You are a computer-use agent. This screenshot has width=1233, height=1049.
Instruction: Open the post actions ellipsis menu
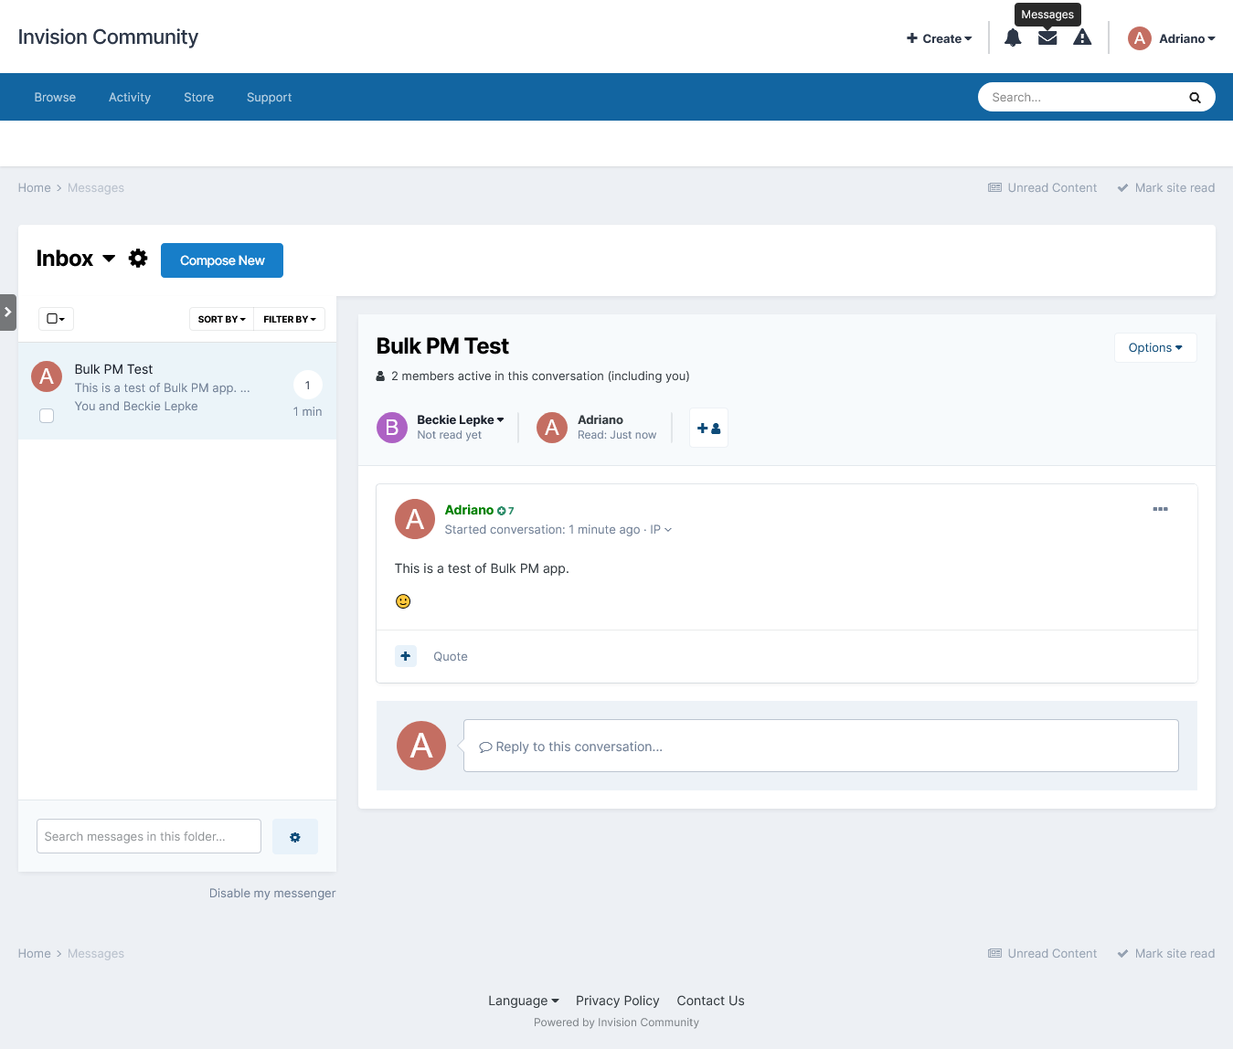(1160, 509)
